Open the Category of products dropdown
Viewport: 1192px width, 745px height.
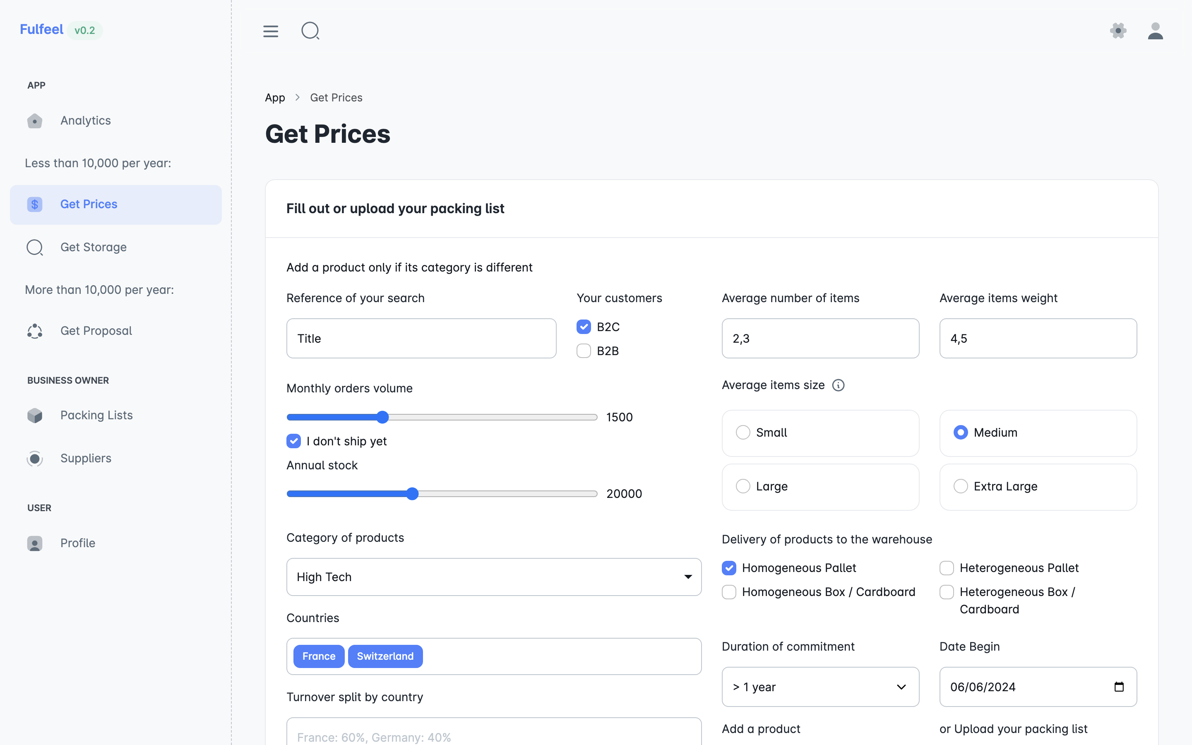[493, 577]
